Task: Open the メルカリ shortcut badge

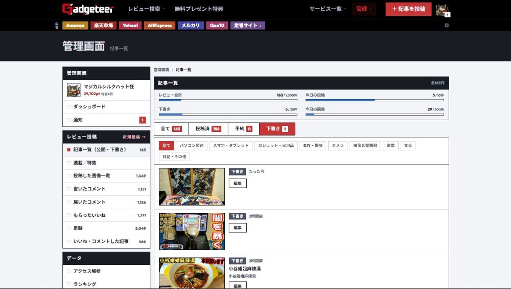Action: (x=191, y=26)
